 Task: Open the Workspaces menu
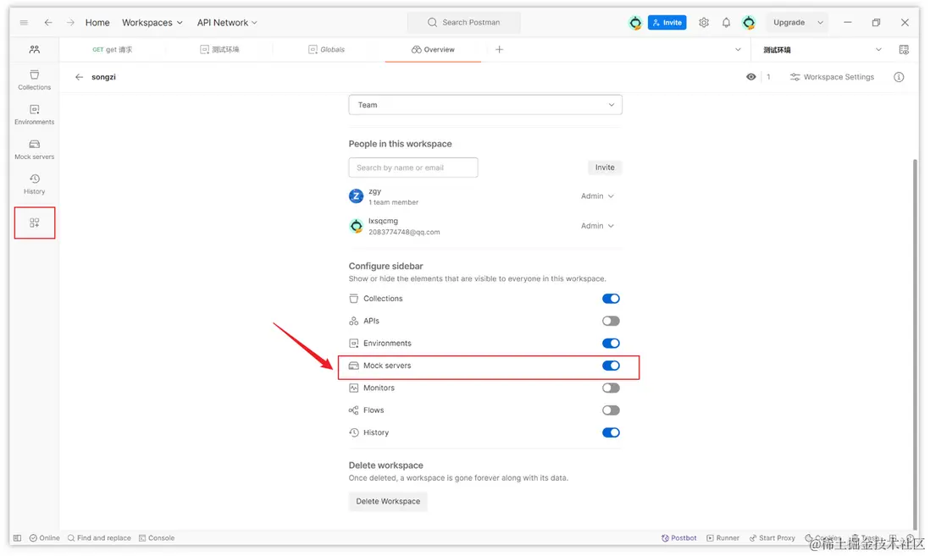tap(152, 23)
